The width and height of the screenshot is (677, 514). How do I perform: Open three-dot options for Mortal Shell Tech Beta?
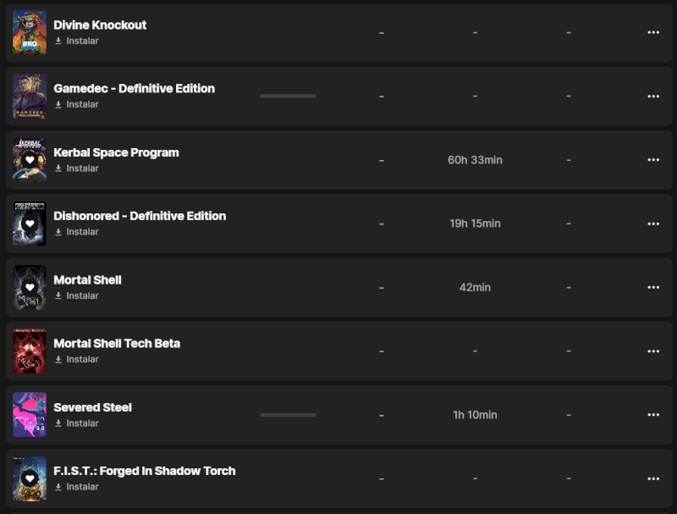click(652, 351)
